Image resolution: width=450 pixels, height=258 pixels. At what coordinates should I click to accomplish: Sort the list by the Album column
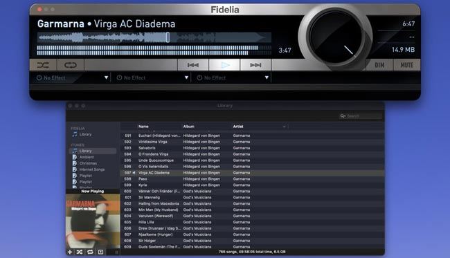(x=189, y=127)
